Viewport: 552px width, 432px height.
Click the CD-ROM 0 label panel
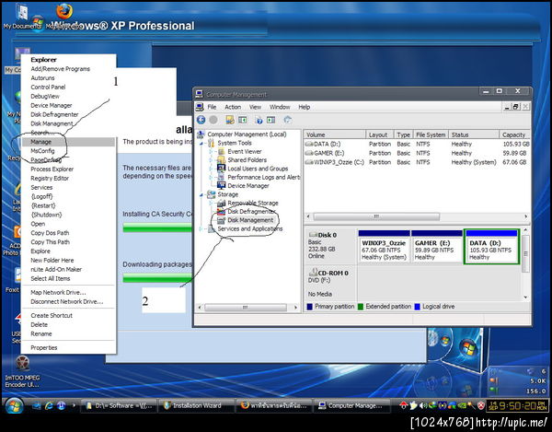(x=330, y=284)
